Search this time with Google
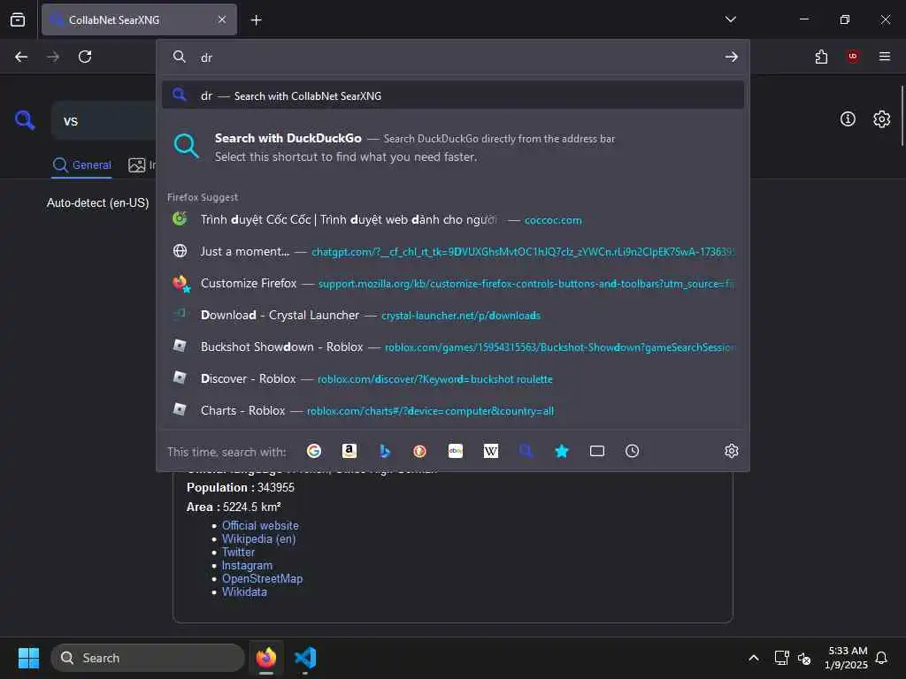Image resolution: width=906 pixels, height=679 pixels. [x=314, y=451]
